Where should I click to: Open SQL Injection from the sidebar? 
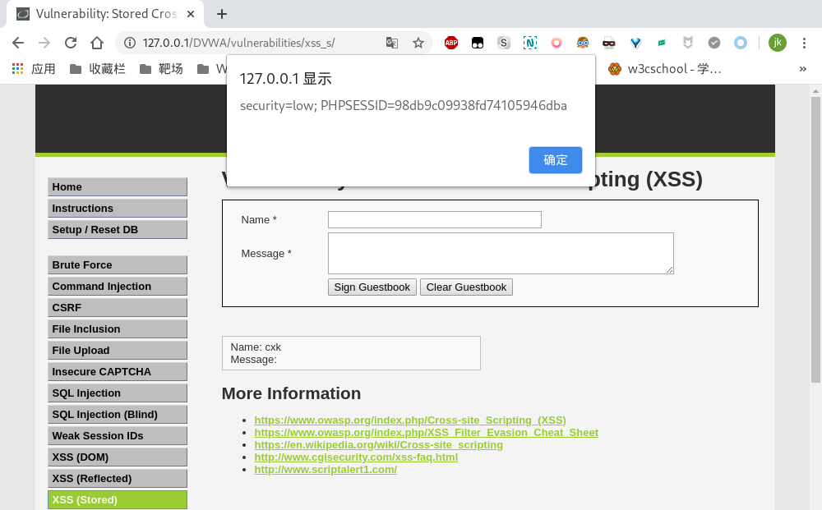click(118, 393)
